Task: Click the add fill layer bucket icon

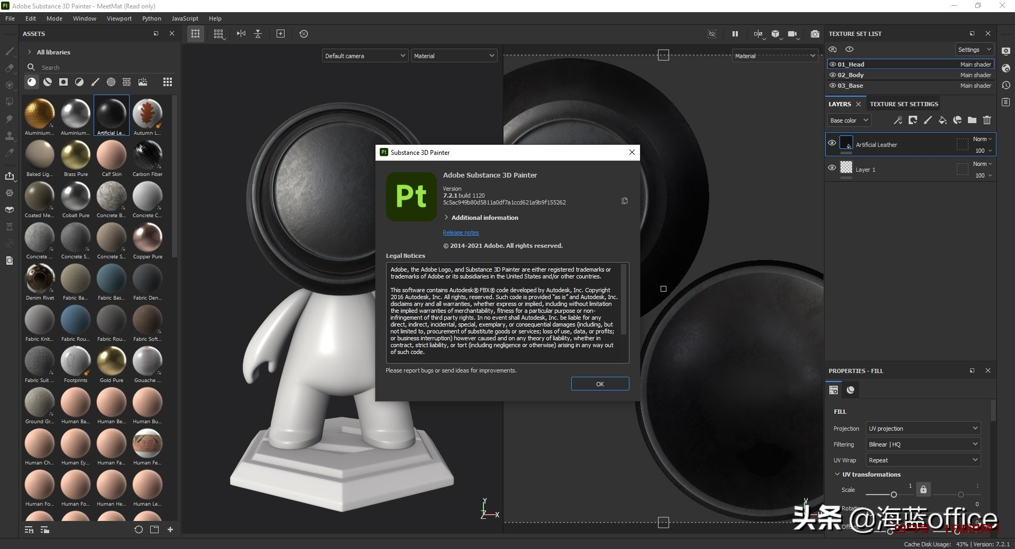Action: coord(942,120)
